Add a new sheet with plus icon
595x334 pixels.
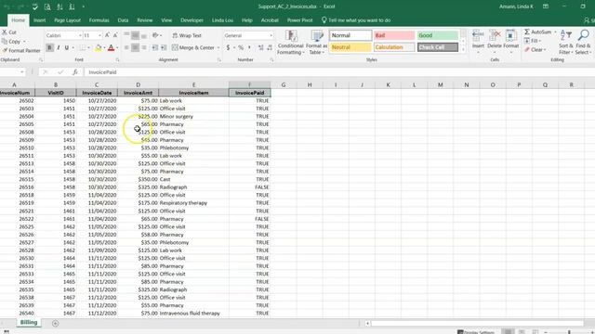click(x=56, y=324)
